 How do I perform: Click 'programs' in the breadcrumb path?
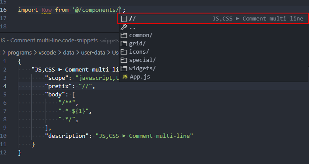coord(20,53)
